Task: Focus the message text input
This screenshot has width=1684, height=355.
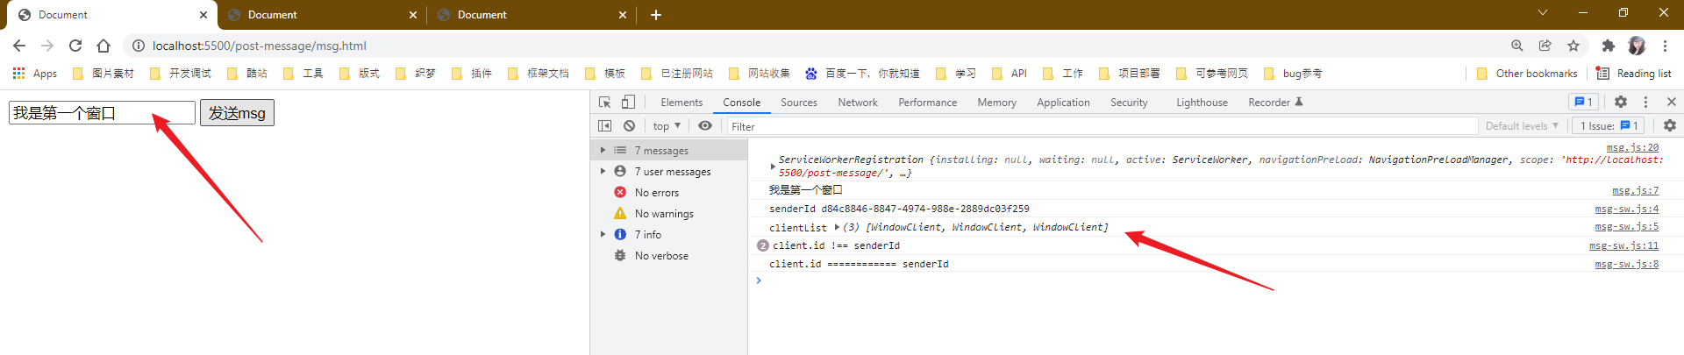Action: pos(102,113)
